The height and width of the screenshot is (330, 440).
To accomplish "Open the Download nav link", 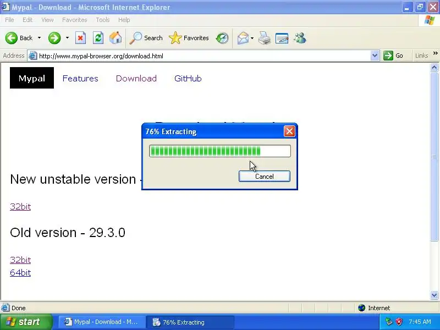I will pos(136,78).
